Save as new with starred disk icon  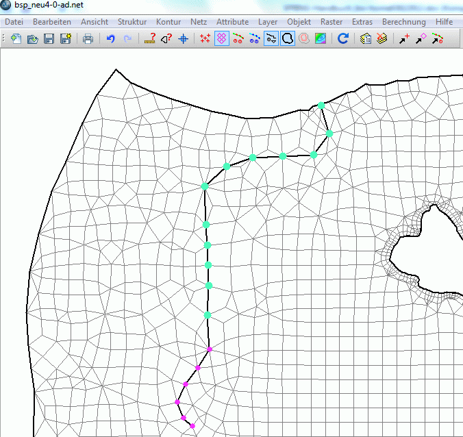tap(66, 38)
